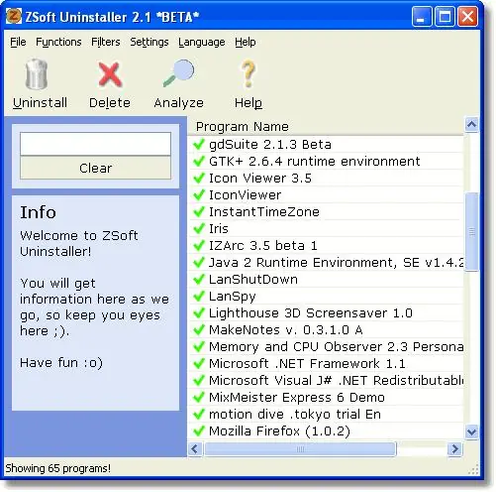Click the green check beside GTK+ 2.6.4 runtime

point(199,162)
